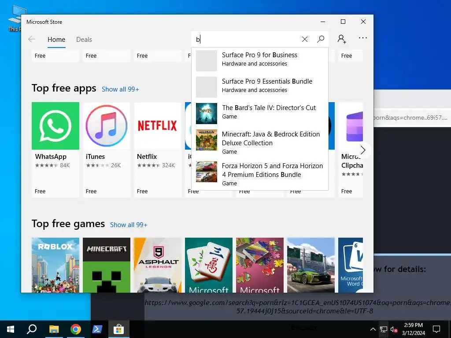Open the Roblox game tile
The width and height of the screenshot is (451, 338).
coord(55,265)
